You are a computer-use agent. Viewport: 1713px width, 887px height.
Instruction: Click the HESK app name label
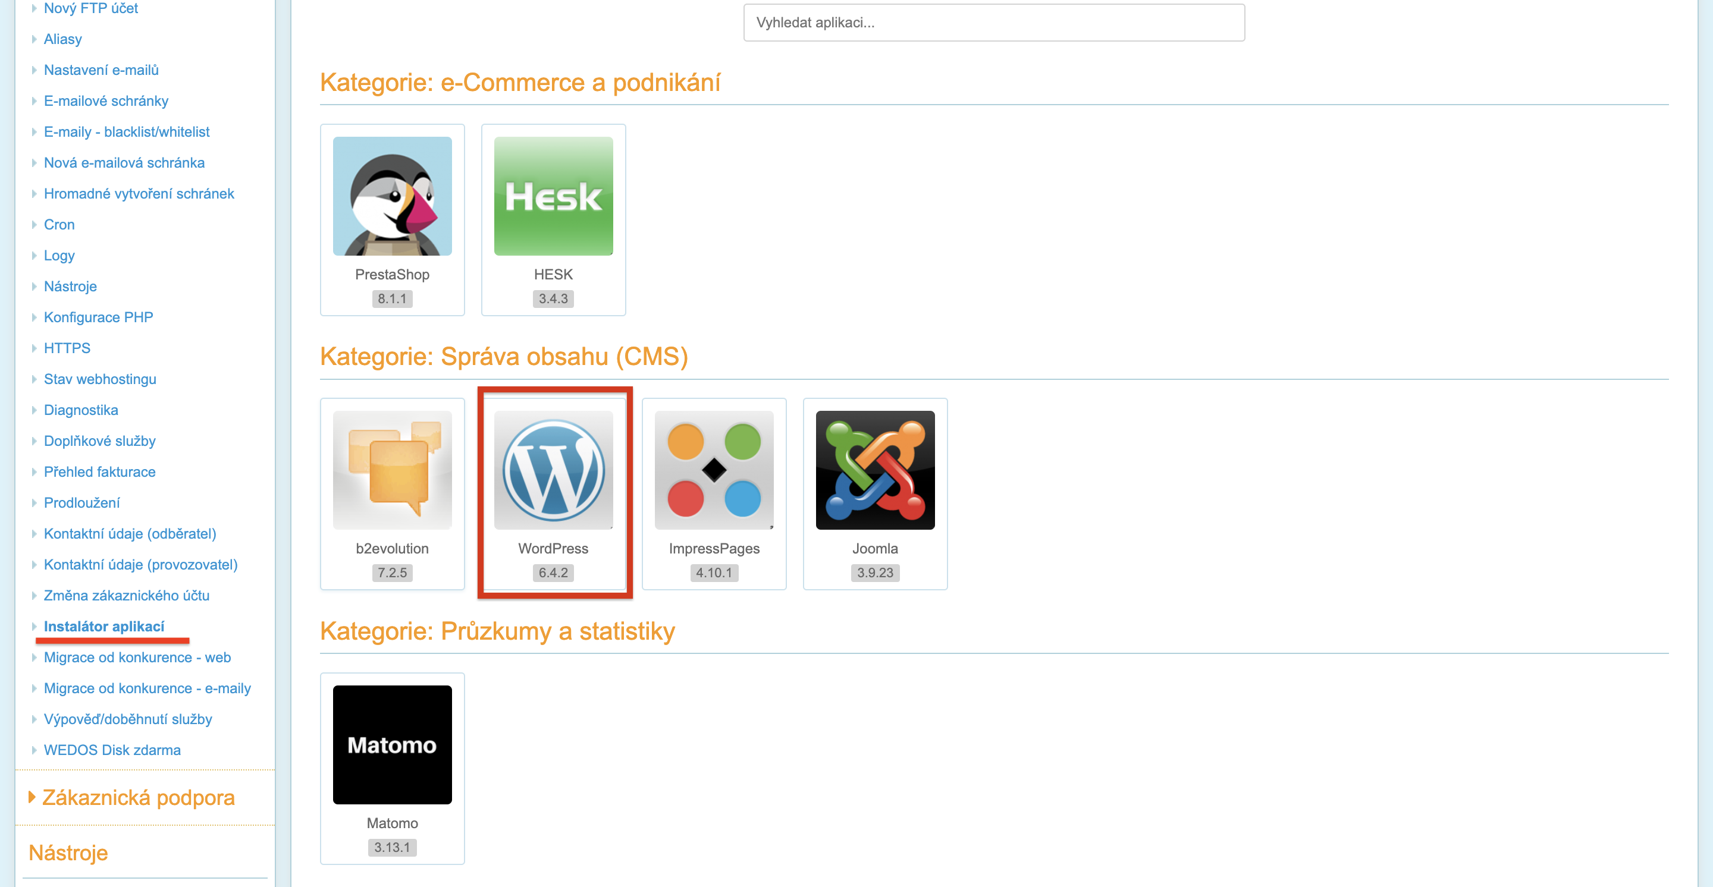553,275
